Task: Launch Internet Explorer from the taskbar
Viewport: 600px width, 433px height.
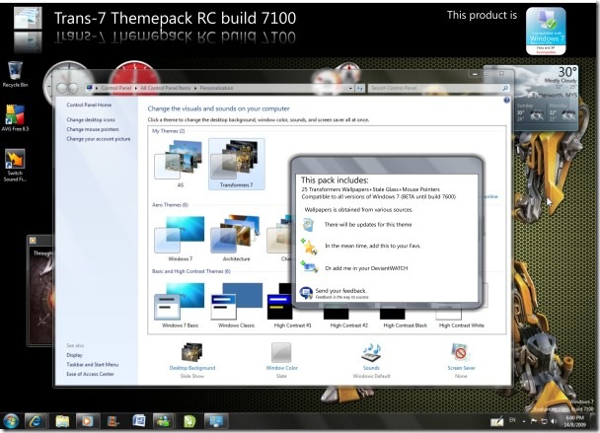Action: [x=36, y=421]
